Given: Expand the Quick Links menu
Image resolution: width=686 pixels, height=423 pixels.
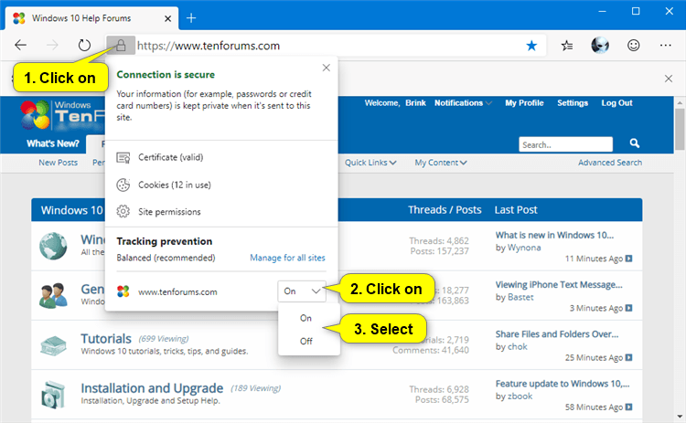Looking at the screenshot, I should 370,163.
